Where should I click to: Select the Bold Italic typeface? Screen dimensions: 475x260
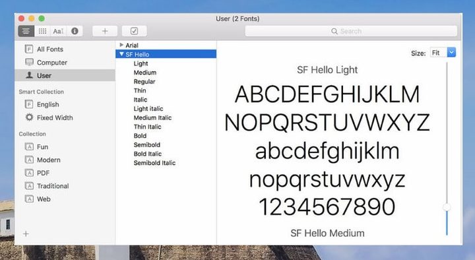[x=148, y=154]
